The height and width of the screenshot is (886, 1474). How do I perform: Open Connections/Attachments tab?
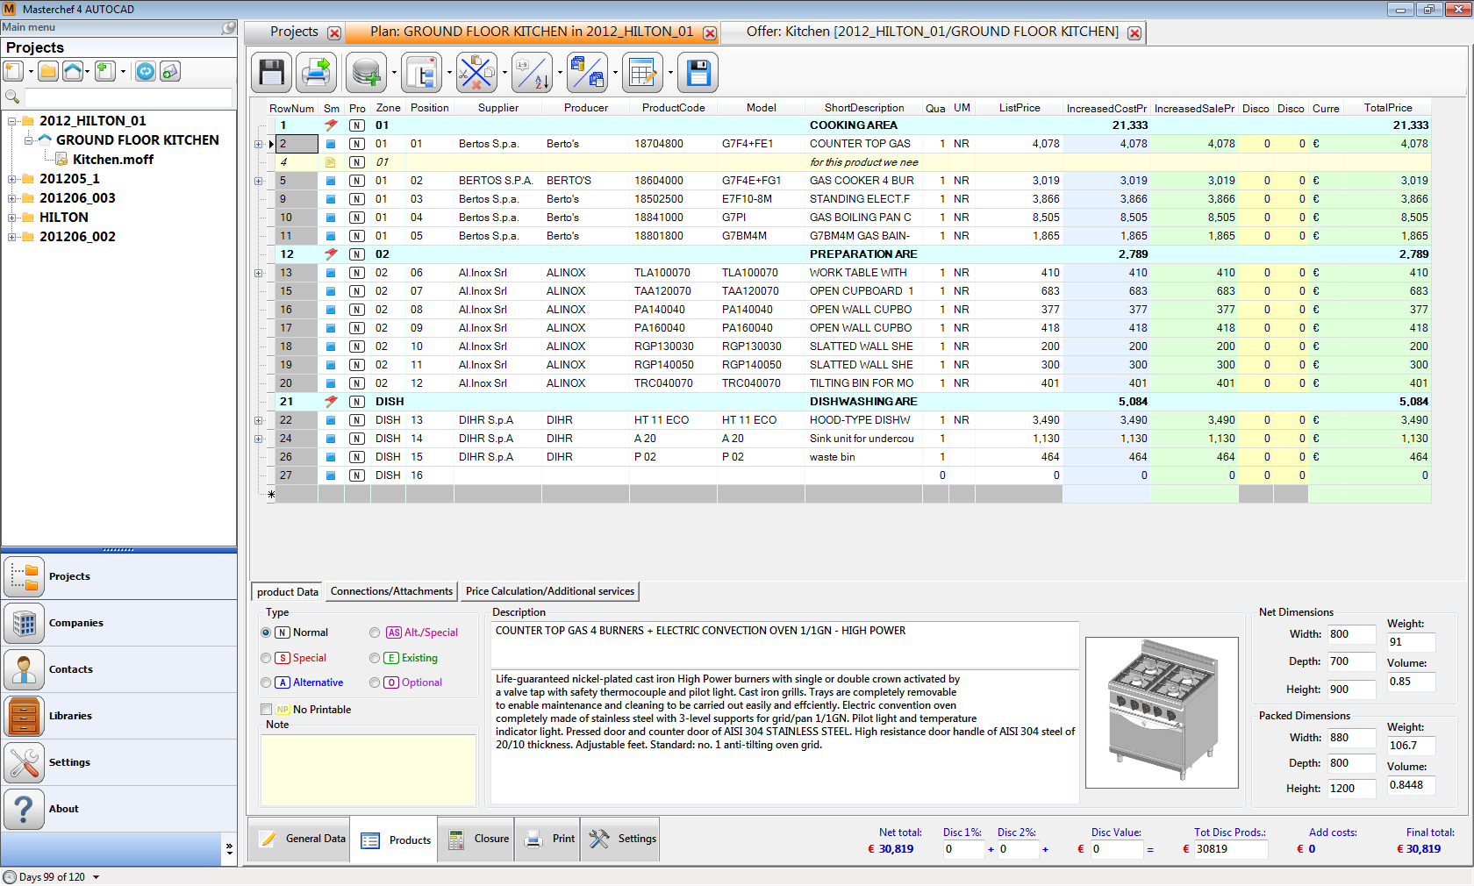point(391,591)
